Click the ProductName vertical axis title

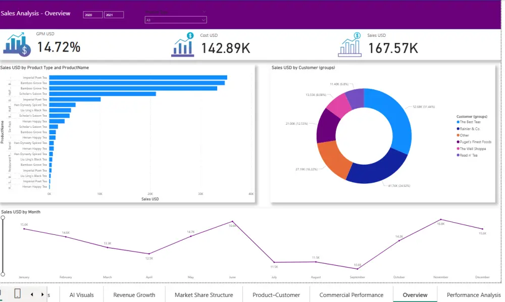coord(2,132)
